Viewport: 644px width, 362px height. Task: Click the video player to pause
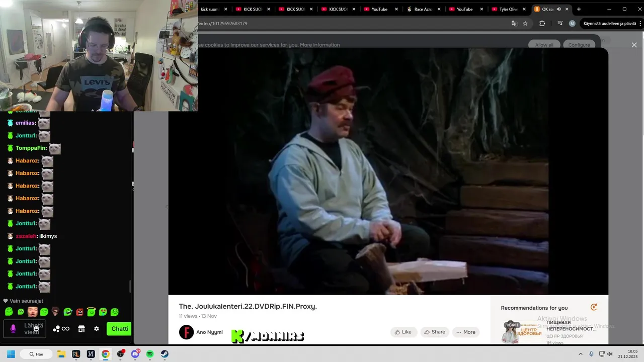(388, 171)
